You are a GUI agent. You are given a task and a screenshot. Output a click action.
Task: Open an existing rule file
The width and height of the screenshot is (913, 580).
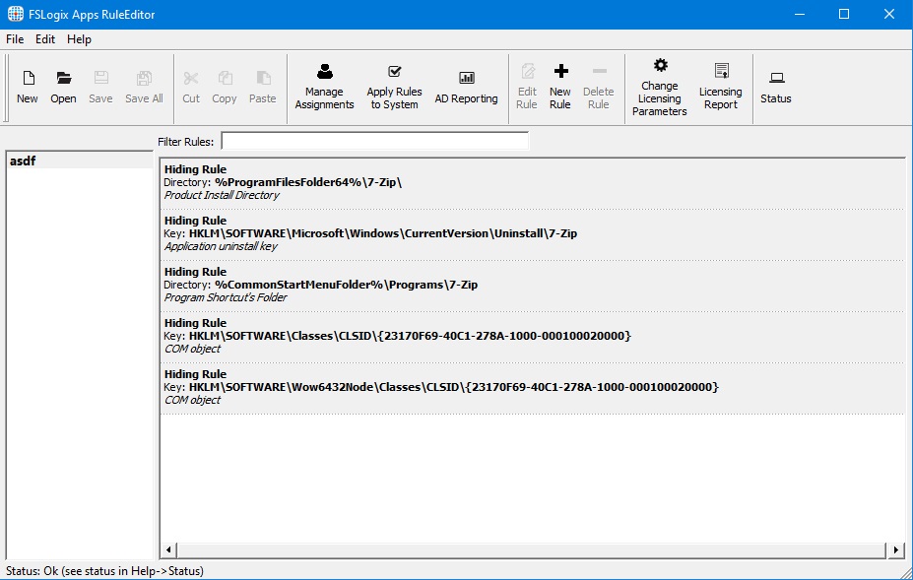click(63, 88)
